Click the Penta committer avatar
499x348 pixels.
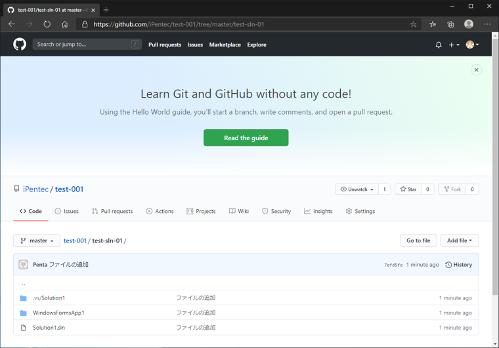(x=23, y=265)
